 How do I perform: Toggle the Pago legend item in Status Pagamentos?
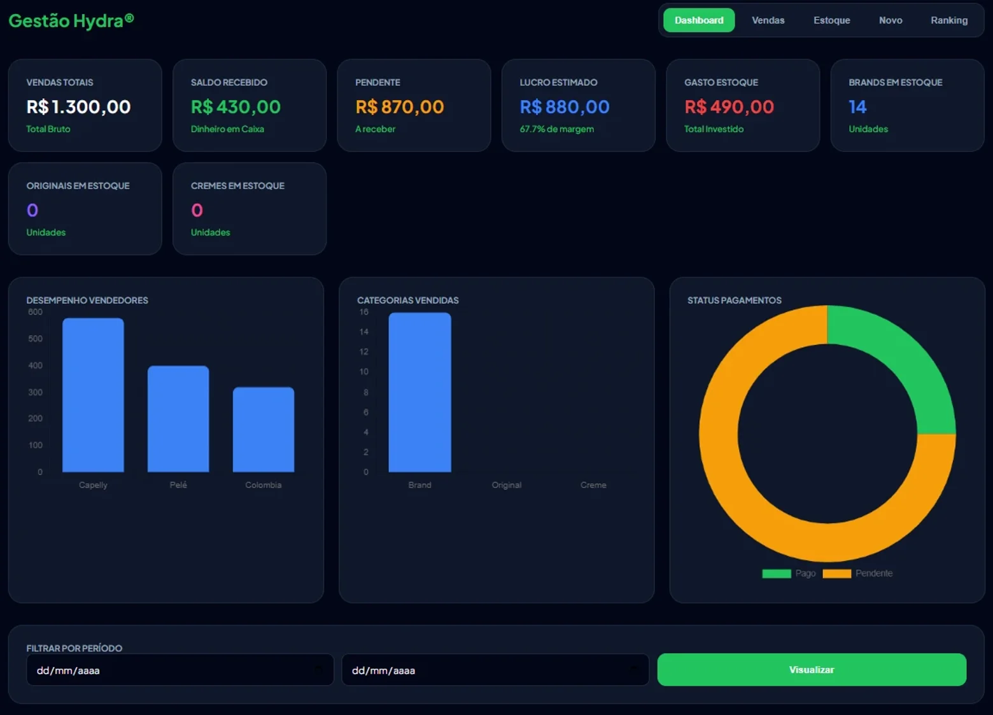pos(789,573)
